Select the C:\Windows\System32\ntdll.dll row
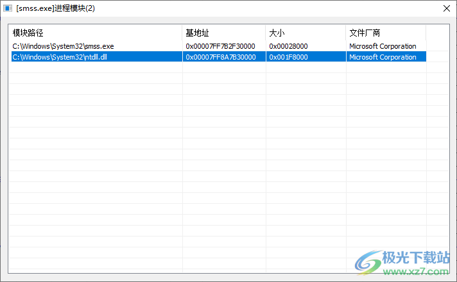The width and height of the screenshot is (457, 282). coord(218,57)
